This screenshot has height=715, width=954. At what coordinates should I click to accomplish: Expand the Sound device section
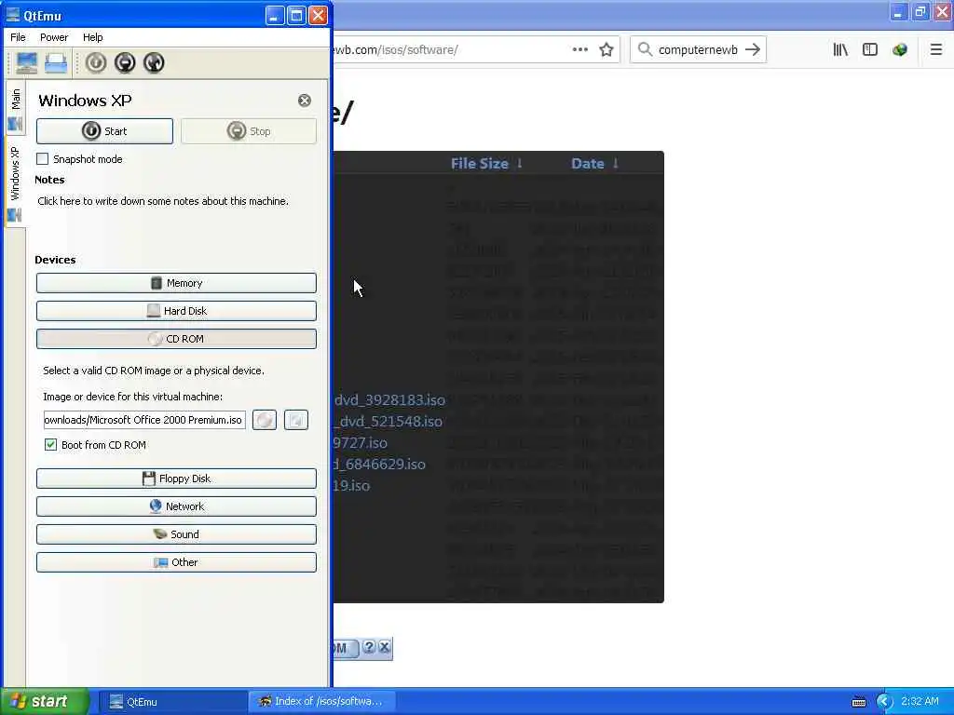(176, 534)
